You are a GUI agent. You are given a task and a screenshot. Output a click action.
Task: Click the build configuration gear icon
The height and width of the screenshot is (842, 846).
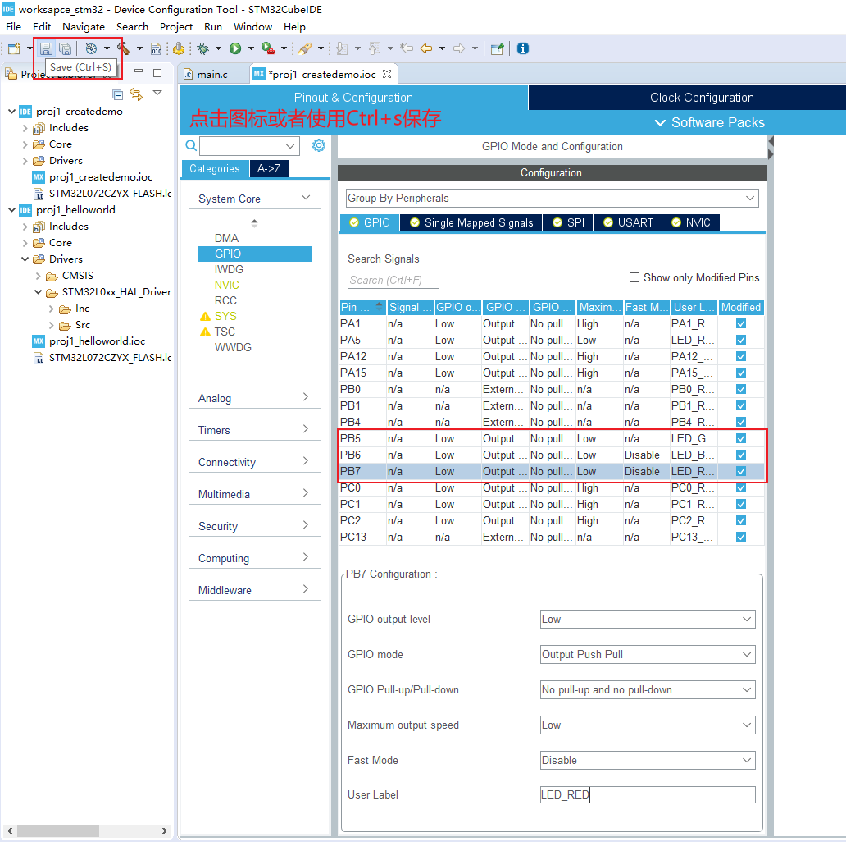coord(91,48)
